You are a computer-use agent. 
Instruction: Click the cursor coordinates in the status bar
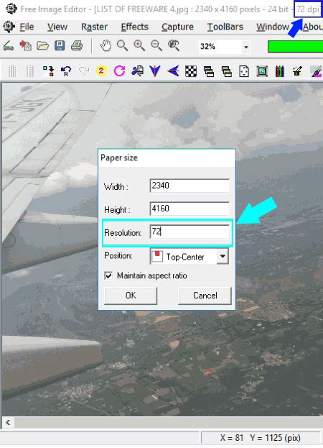[x=260, y=438]
